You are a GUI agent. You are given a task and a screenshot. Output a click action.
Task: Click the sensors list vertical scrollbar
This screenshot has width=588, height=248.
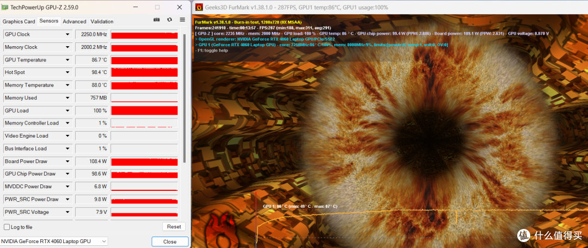coord(184,98)
